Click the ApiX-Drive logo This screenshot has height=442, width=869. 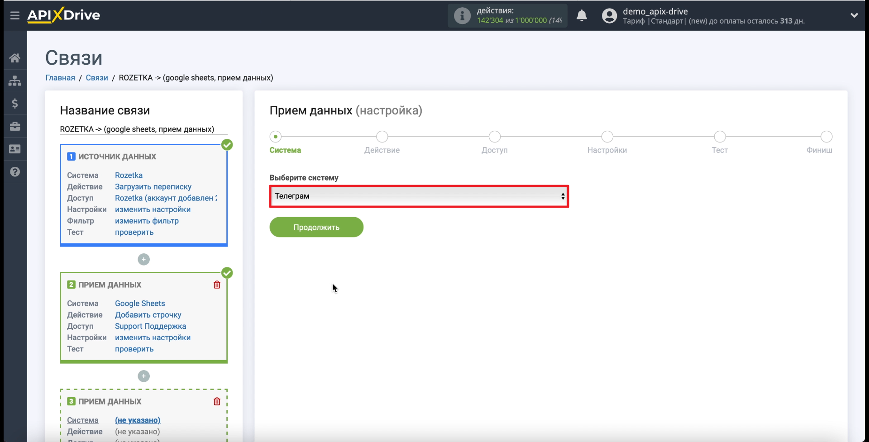click(64, 15)
